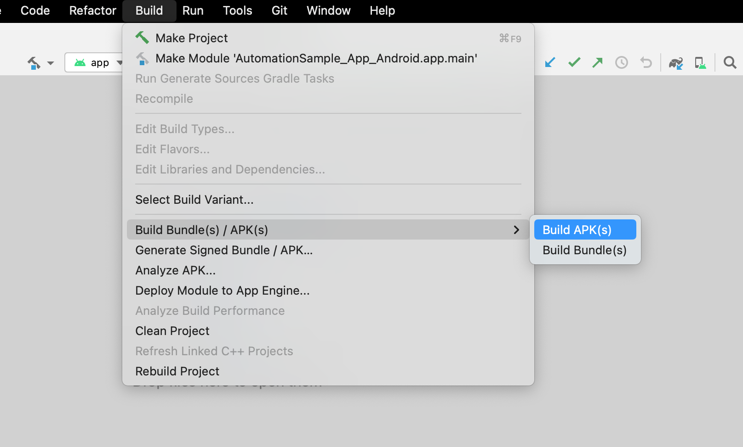The width and height of the screenshot is (743, 447).
Task: Open the Window menu
Action: point(328,11)
